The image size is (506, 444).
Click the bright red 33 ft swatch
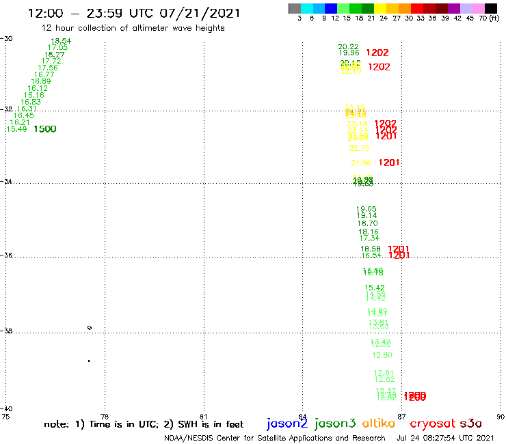point(417,8)
